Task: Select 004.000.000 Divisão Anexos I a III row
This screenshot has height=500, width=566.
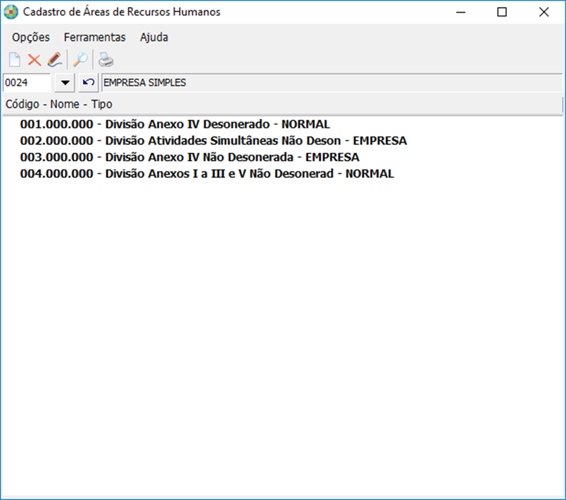Action: tap(207, 174)
